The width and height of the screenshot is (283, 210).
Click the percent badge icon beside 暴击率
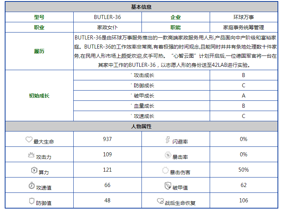coord(168,155)
